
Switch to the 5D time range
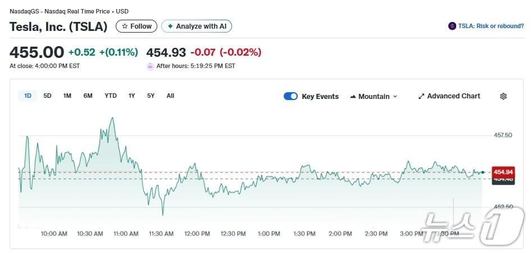[x=47, y=96]
